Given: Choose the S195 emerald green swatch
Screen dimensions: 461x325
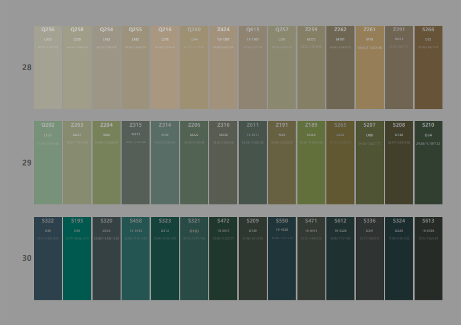Looking at the screenshot, I should click(x=77, y=259).
